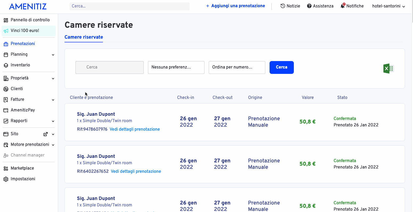Image resolution: width=413 pixels, height=212 pixels.
Task: Click the Cliente e prenotazione column header
Action: click(x=91, y=98)
